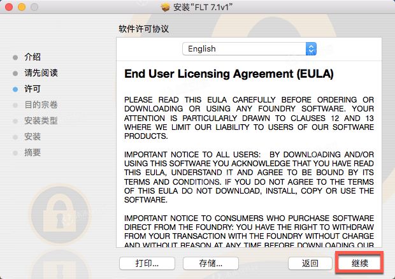This screenshot has height=279, width=395.
Task: Select the 目的宗卷 step in sidebar
Action: [x=41, y=104]
